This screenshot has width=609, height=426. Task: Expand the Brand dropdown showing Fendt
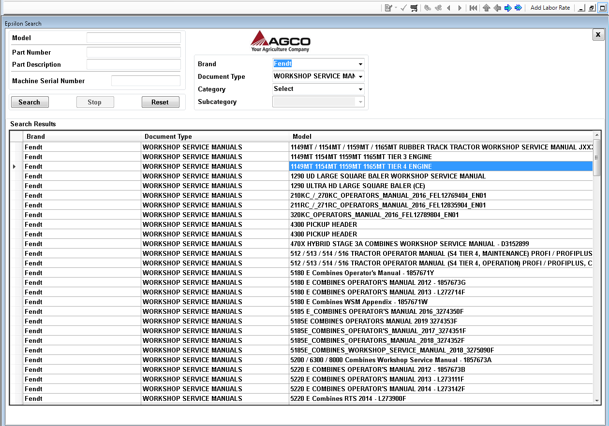tap(360, 64)
